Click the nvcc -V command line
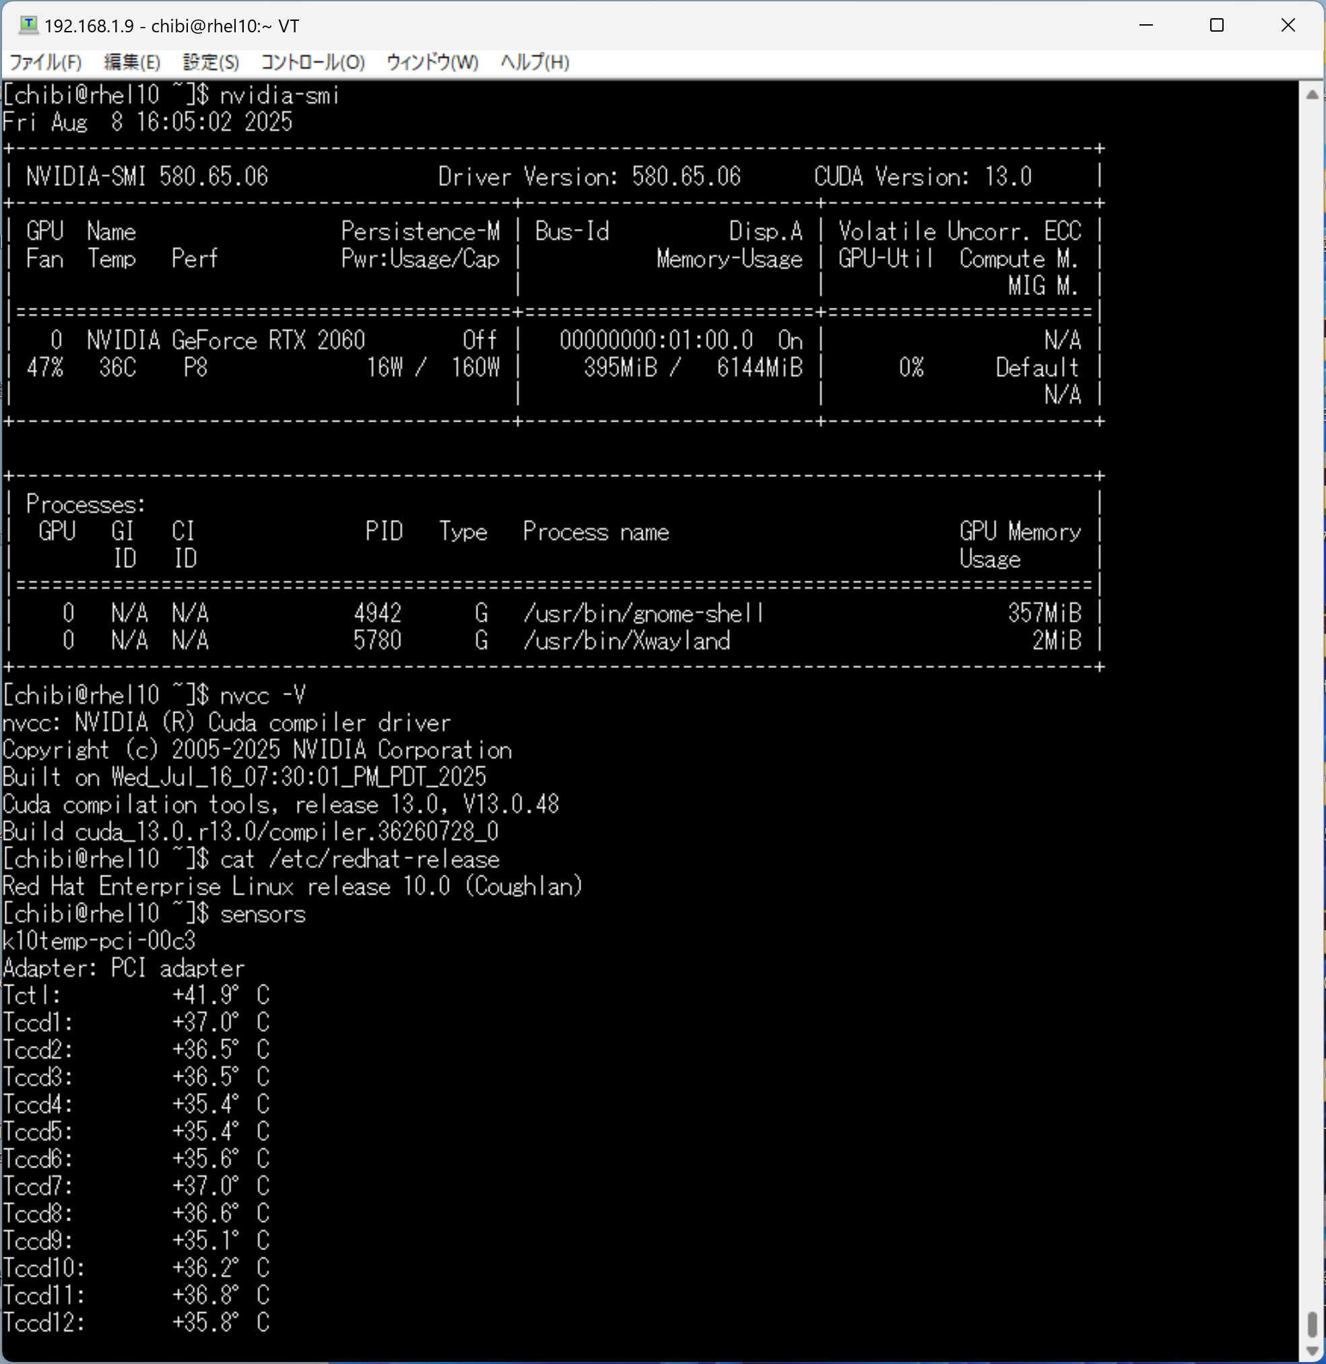1326x1364 pixels. point(262,695)
